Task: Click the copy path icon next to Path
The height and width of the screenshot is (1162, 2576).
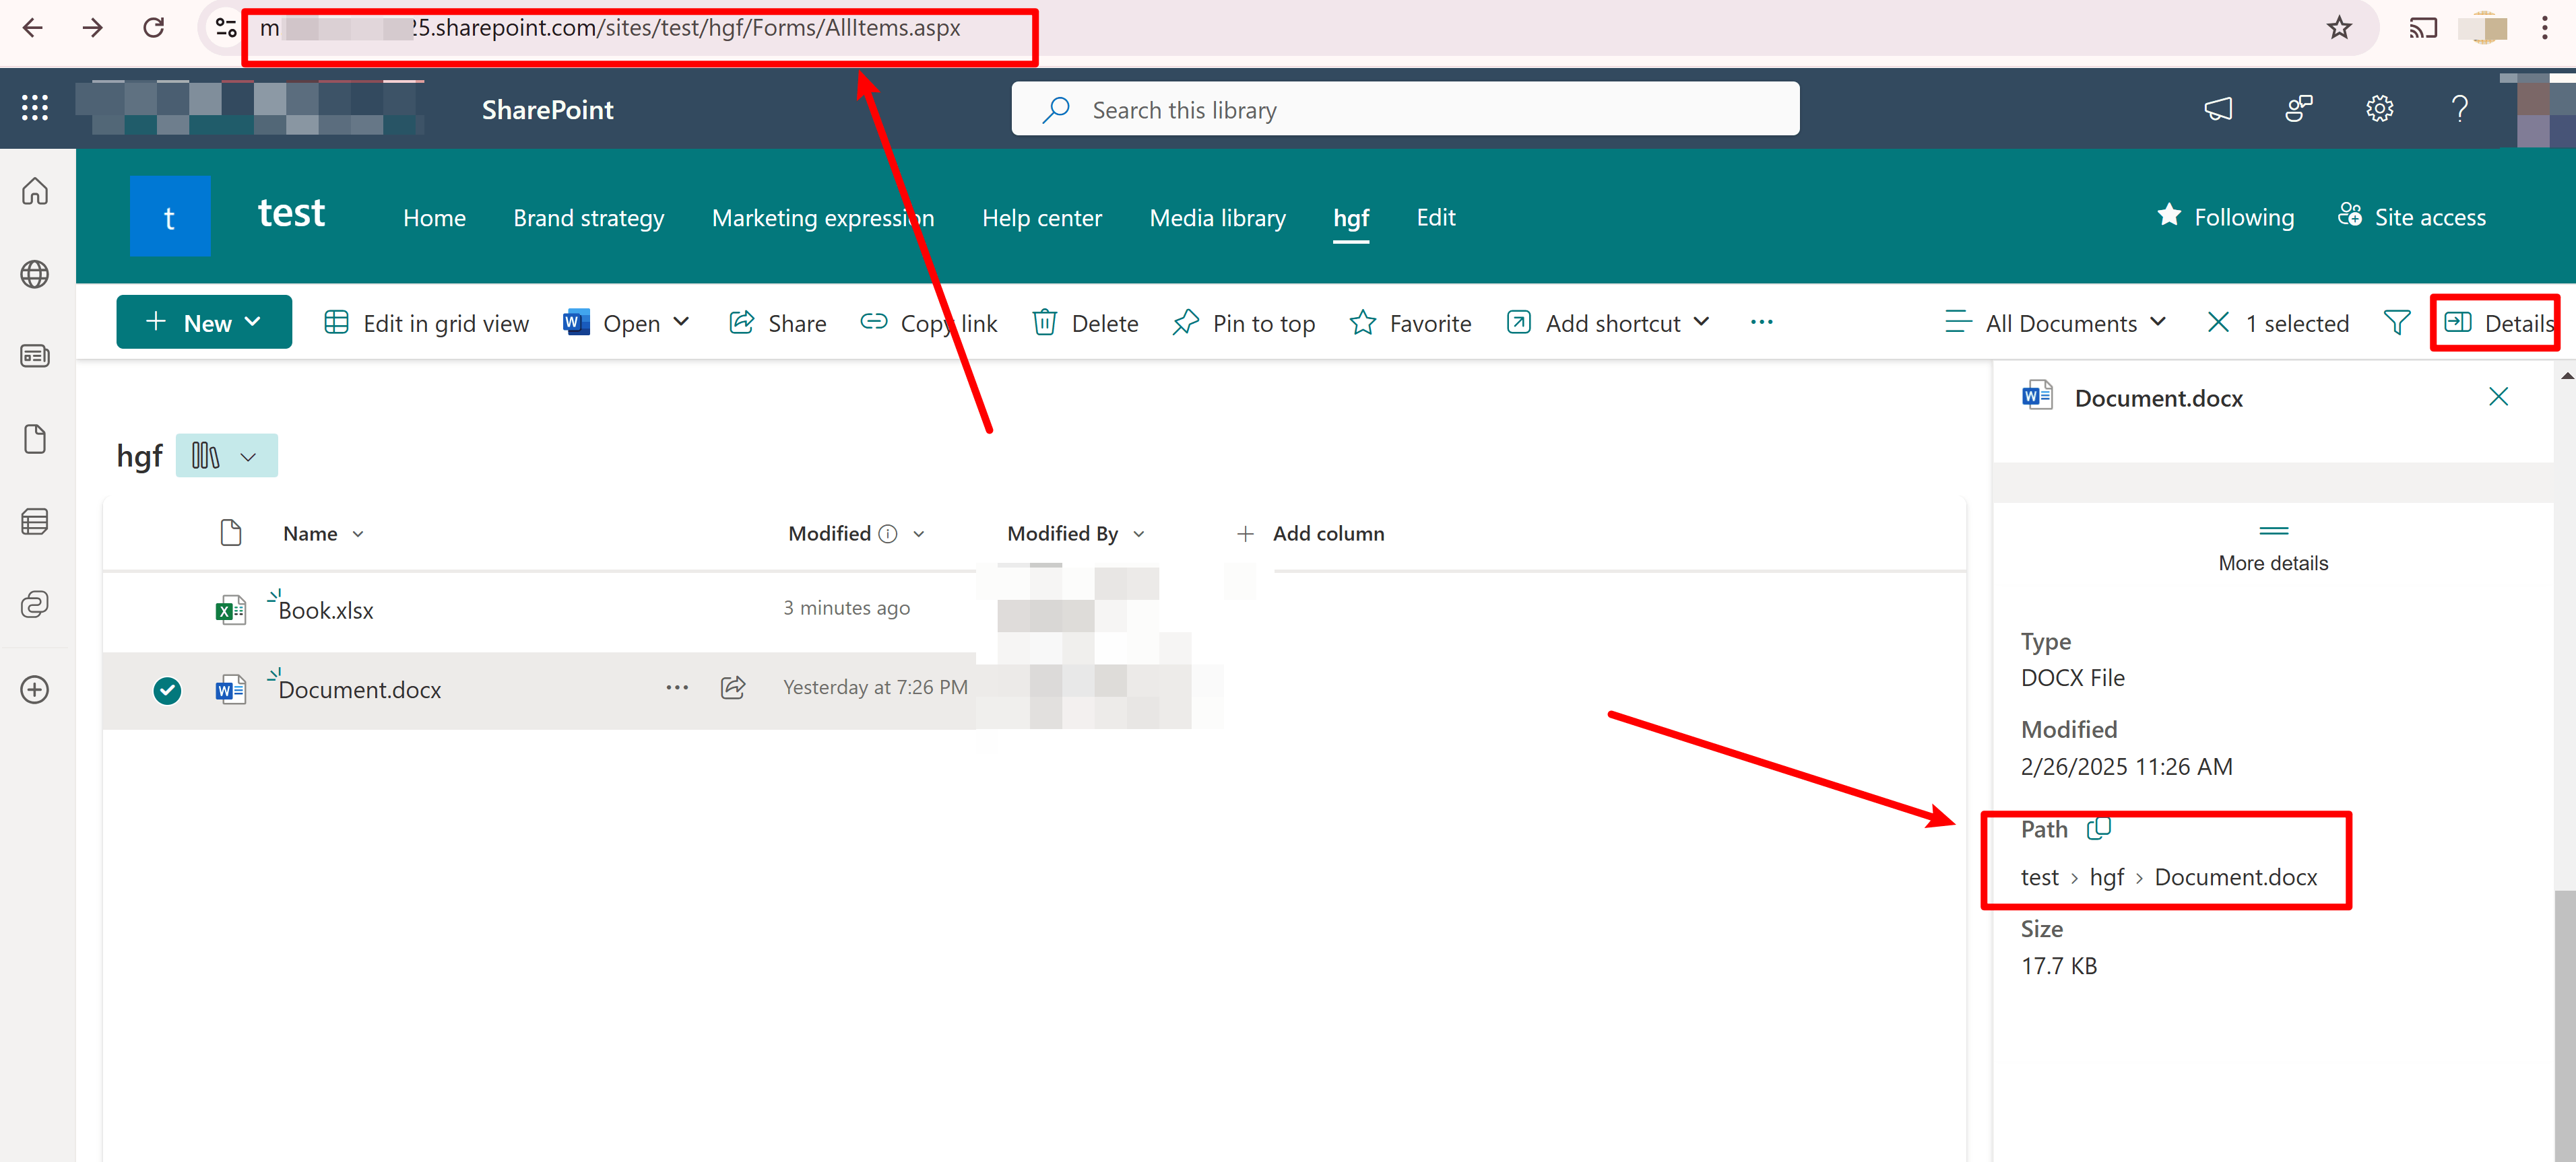Action: (x=2098, y=828)
